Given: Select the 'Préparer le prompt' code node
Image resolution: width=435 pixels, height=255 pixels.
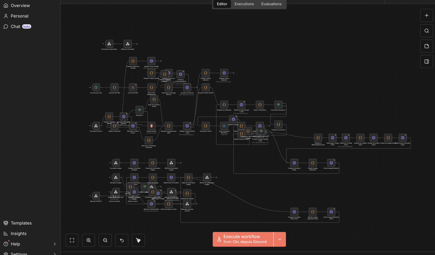Looking at the screenshot, I should 169,126.
